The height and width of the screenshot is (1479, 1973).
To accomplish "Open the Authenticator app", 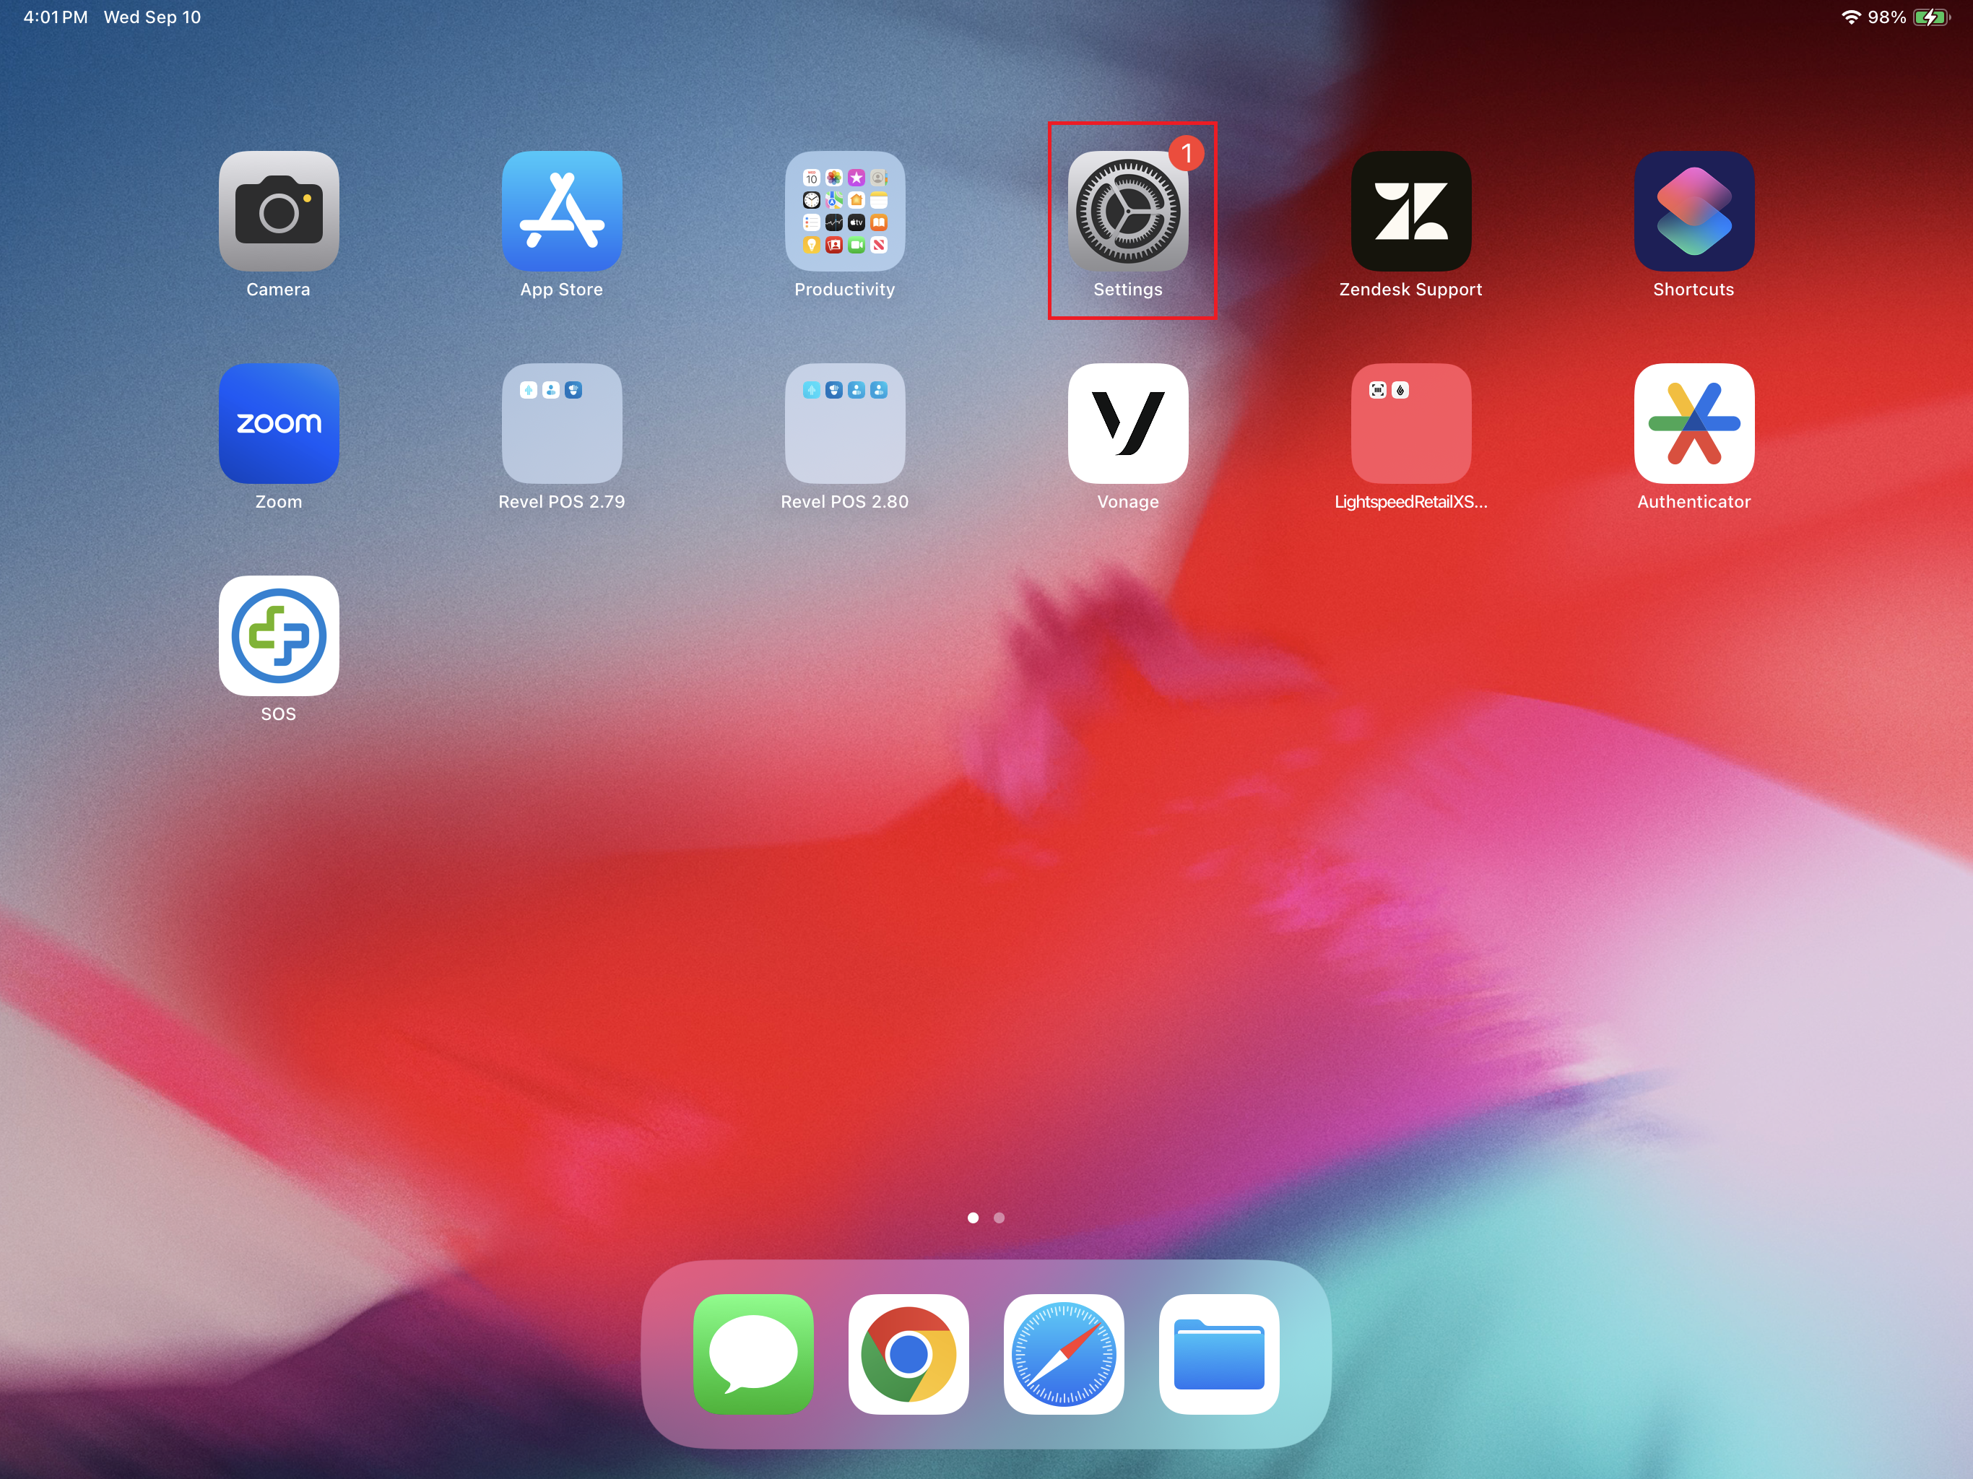I will [1694, 424].
